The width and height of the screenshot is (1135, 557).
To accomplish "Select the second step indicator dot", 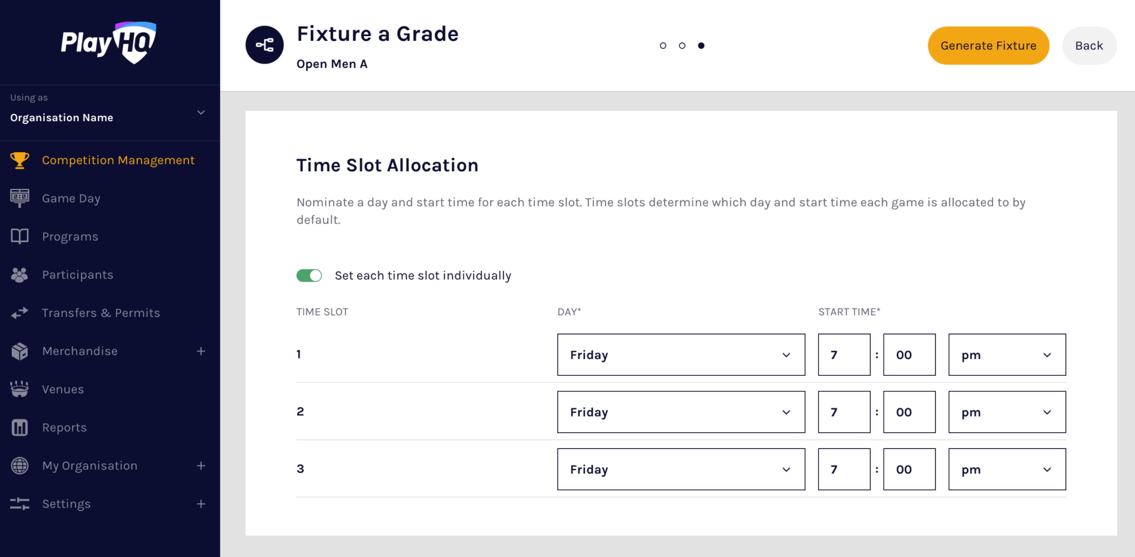I will click(x=682, y=46).
